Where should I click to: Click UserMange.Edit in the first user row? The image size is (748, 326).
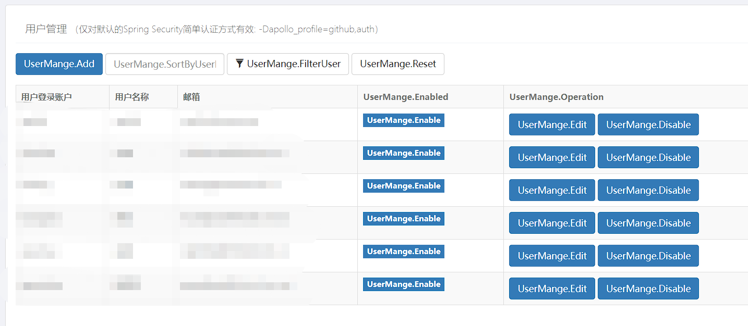click(x=552, y=124)
